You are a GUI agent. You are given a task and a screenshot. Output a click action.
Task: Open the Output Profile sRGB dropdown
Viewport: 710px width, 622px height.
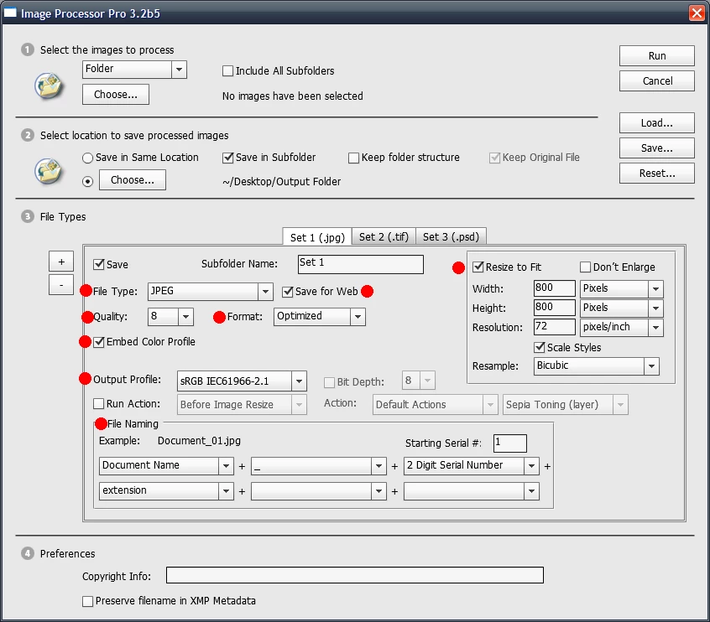(x=242, y=381)
